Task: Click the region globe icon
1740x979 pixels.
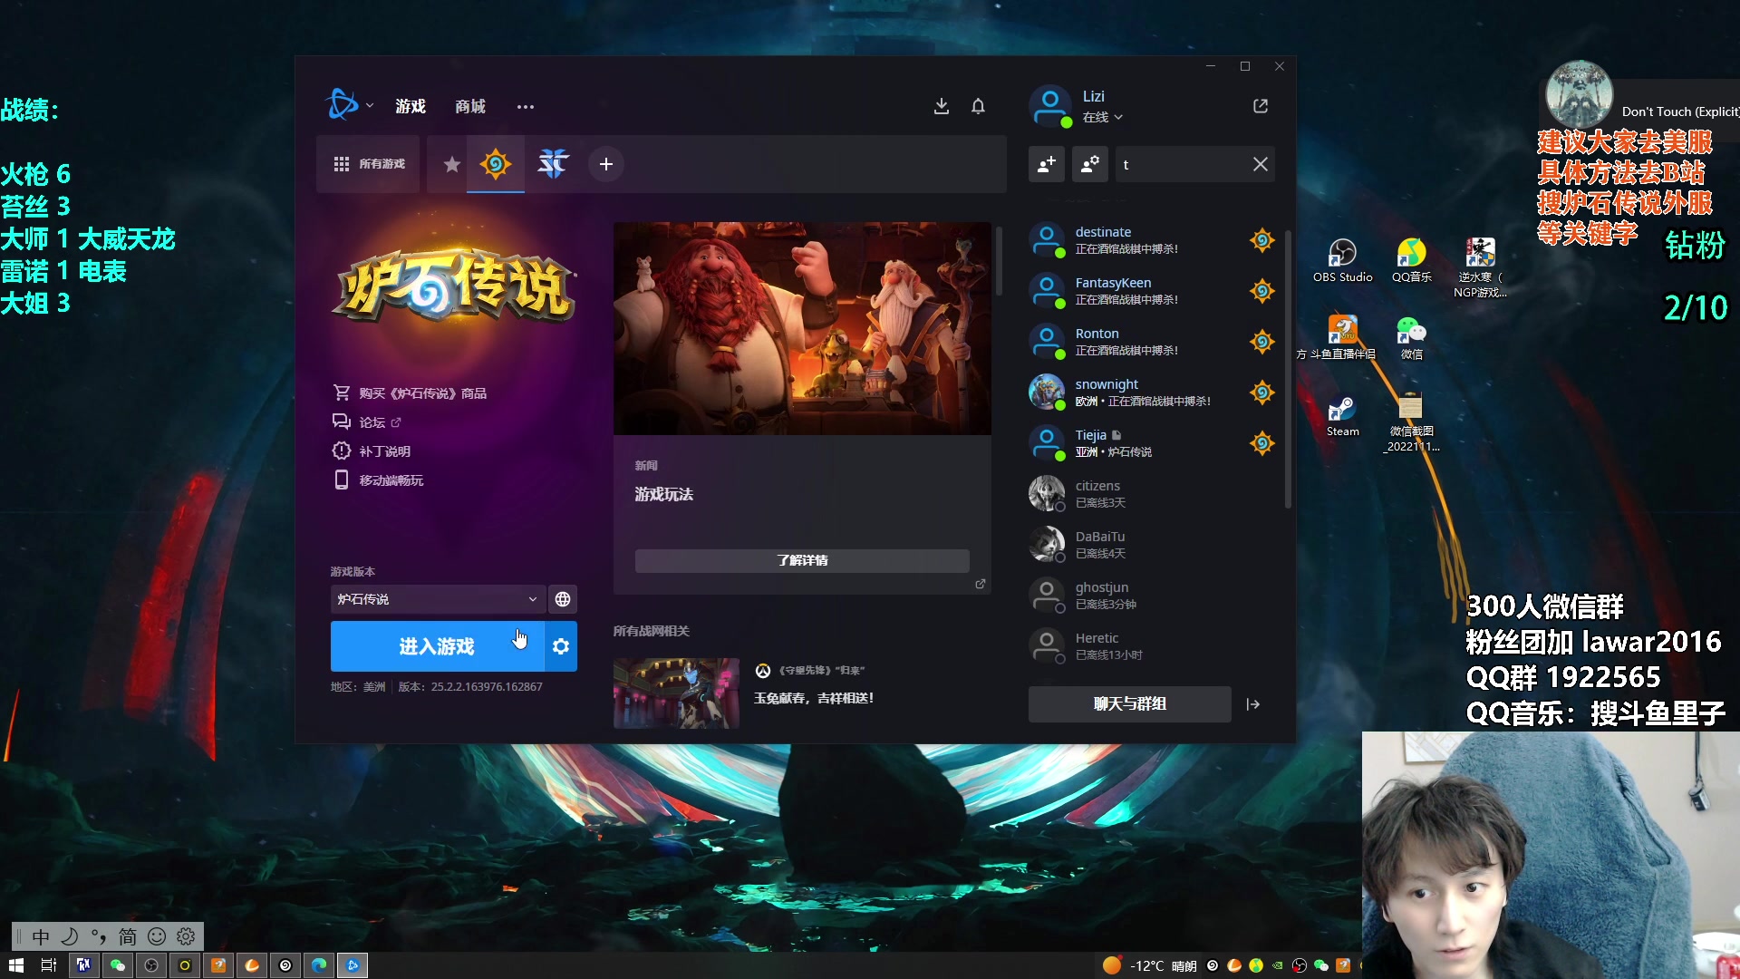Action: pyautogui.click(x=563, y=599)
